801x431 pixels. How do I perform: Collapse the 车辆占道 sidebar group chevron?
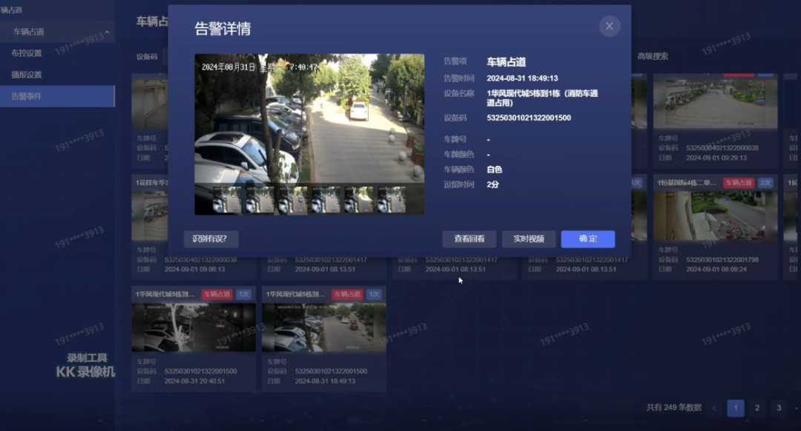[107, 33]
